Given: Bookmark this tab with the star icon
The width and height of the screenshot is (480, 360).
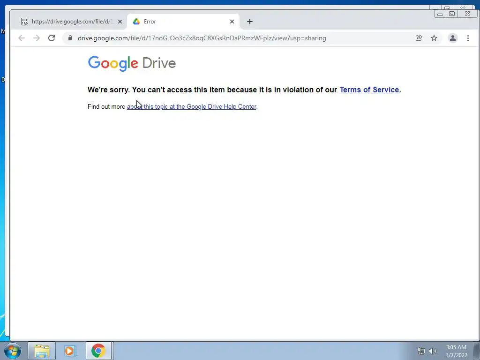Looking at the screenshot, I should pyautogui.click(x=434, y=38).
